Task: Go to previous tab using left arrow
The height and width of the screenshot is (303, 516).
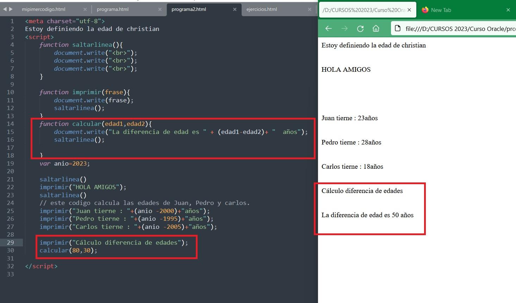Action: pos(5,9)
